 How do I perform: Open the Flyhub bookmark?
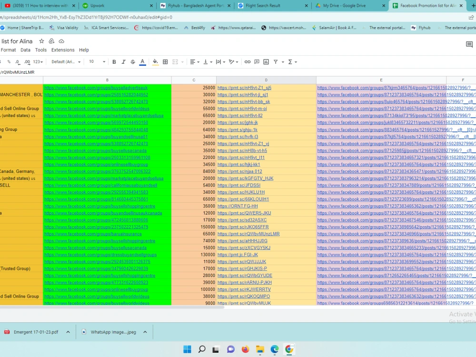[421, 28]
